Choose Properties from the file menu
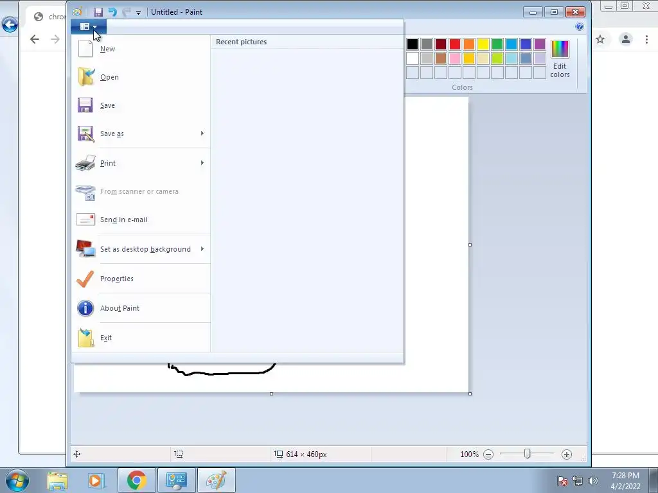 142,279
